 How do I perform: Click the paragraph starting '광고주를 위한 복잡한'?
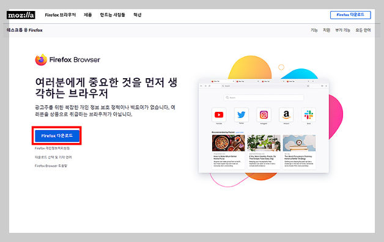pyautogui.click(x=105, y=111)
